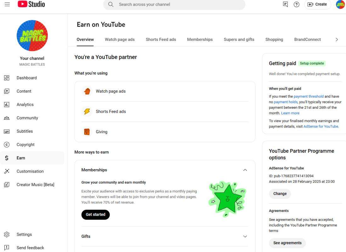Click the Creator Music note icon

[7, 185]
